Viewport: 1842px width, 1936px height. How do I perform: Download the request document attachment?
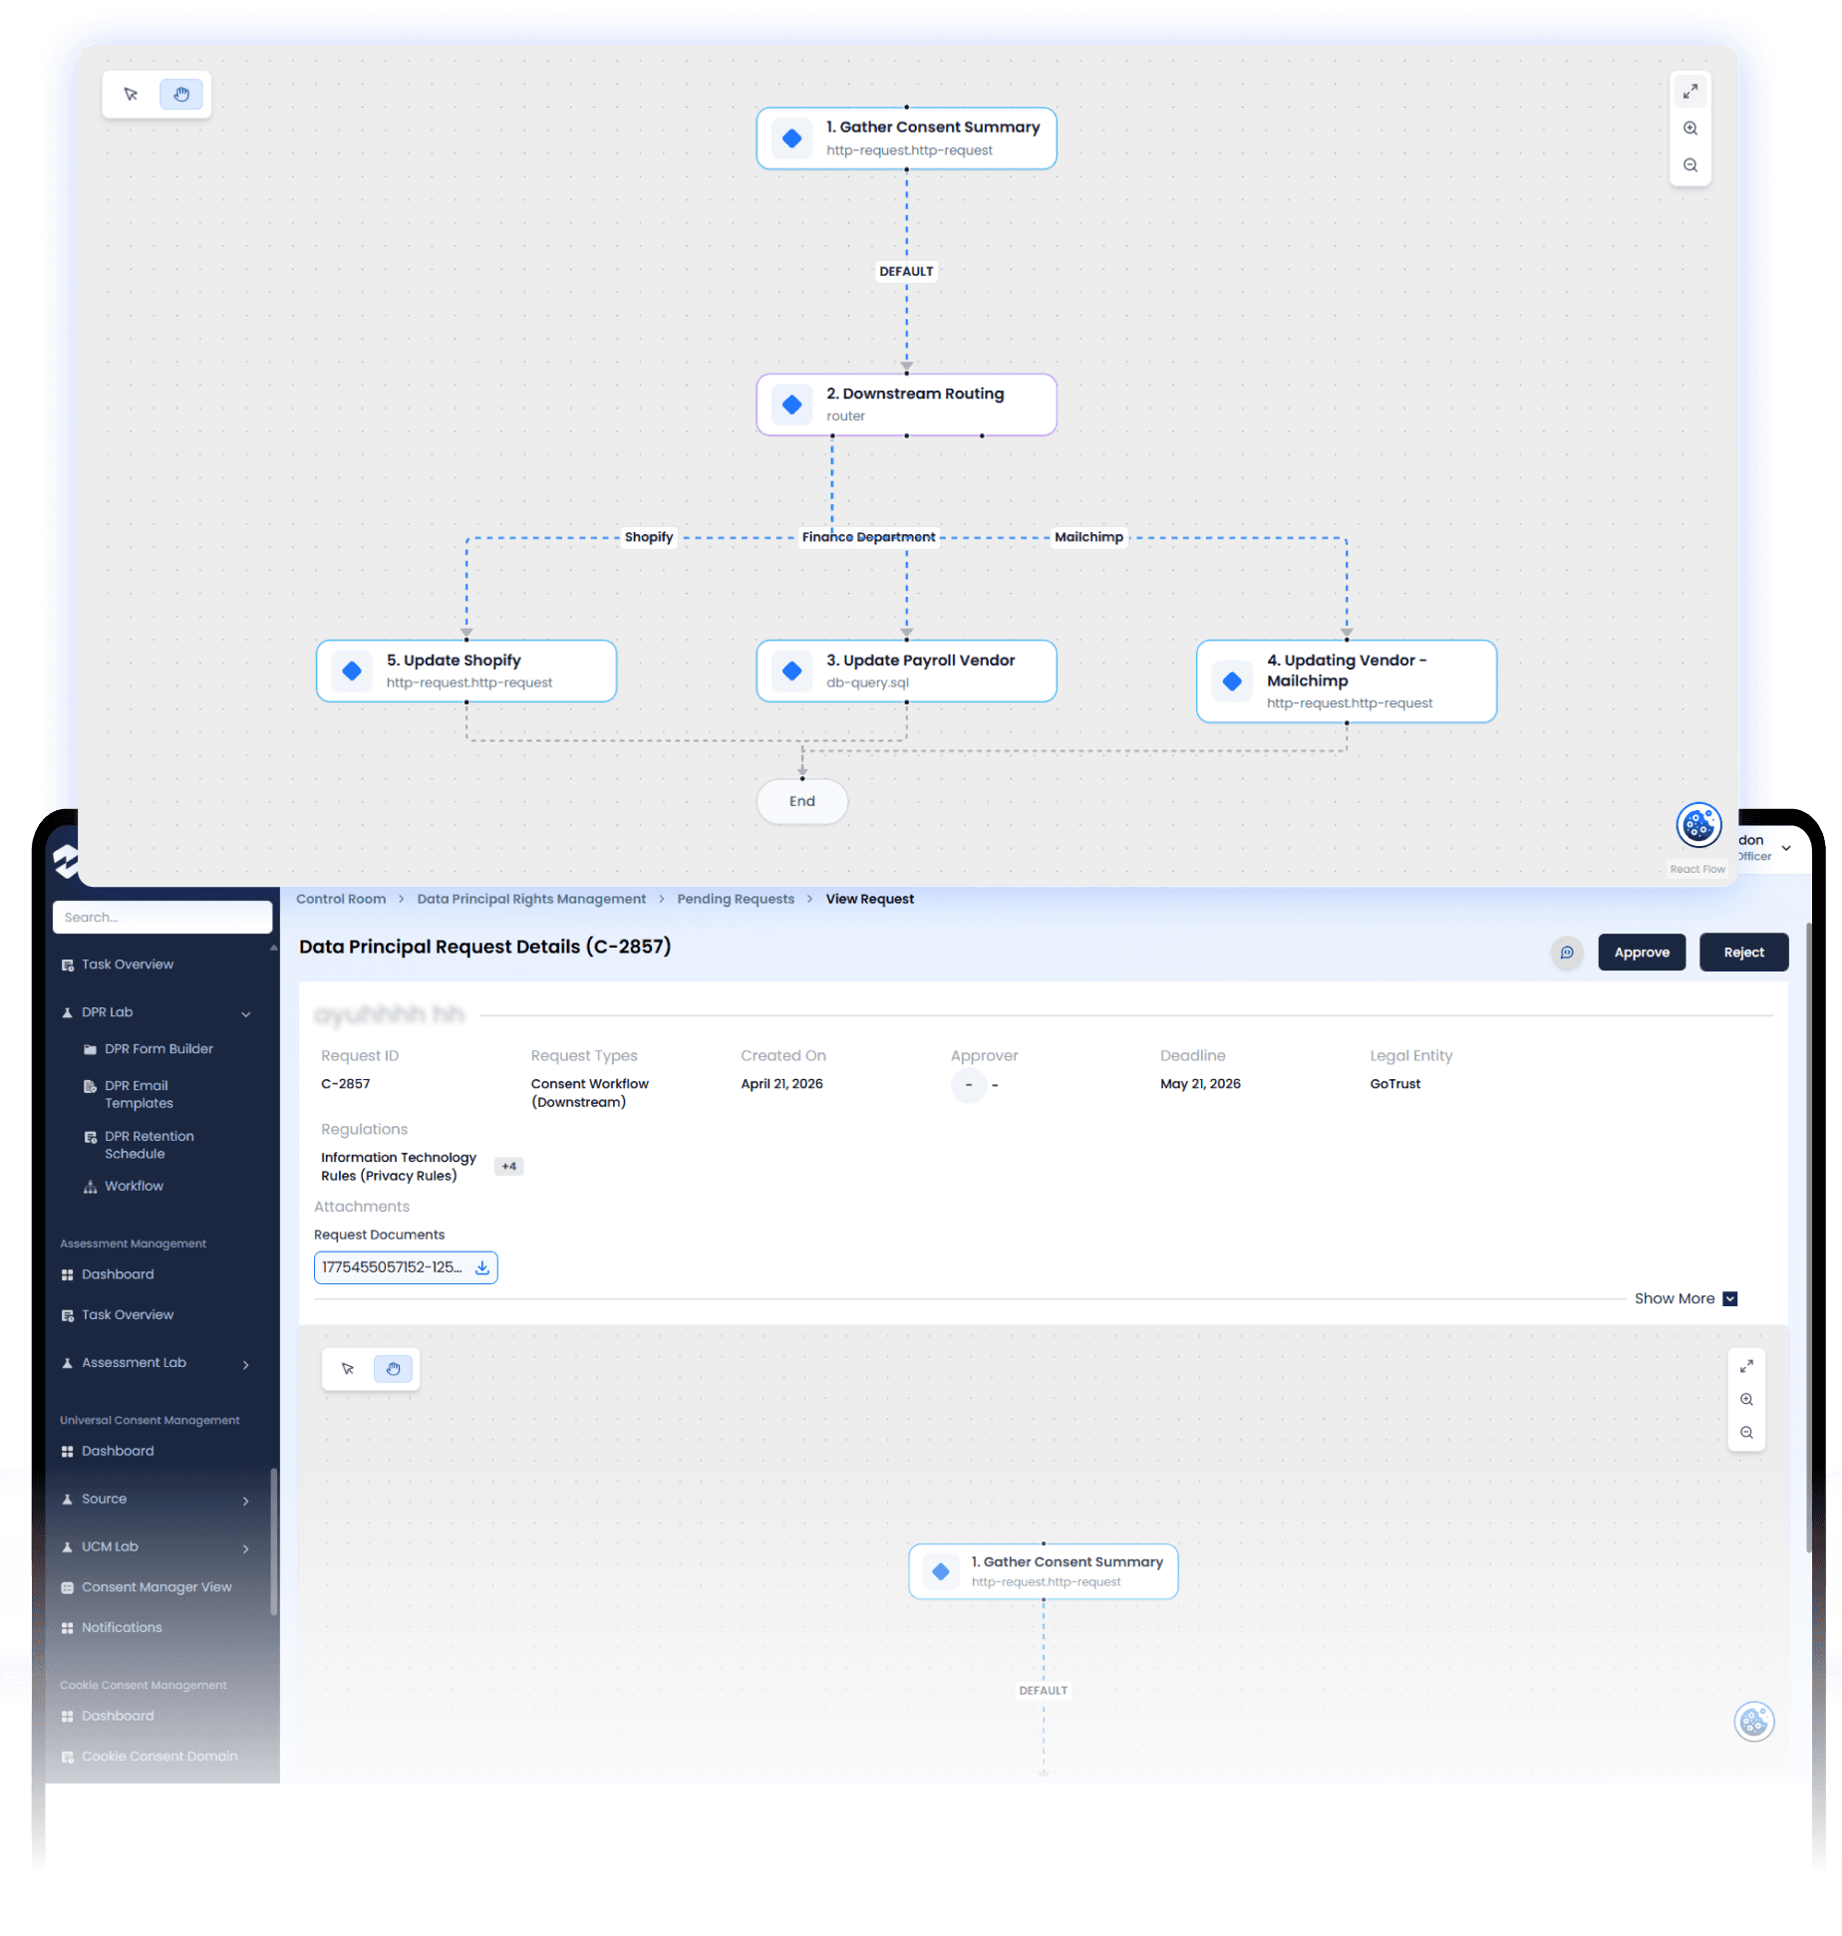[x=482, y=1267]
